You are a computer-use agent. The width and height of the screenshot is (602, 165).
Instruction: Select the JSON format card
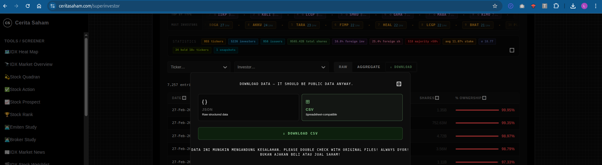[248, 107]
